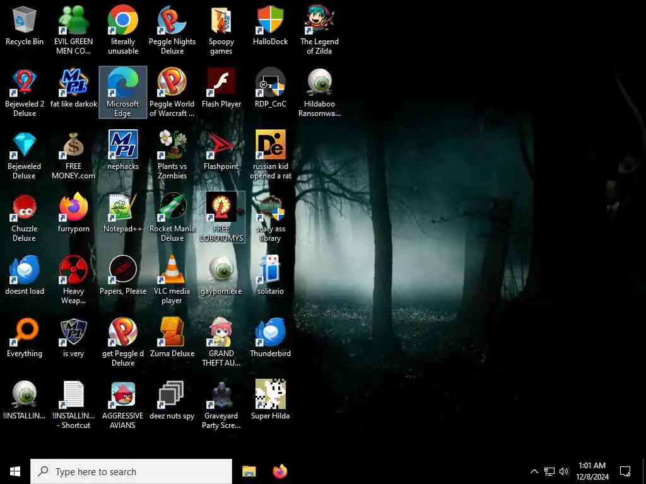Click the taskbar clock showing 1:01 AM
646x484 pixels.
click(592, 471)
